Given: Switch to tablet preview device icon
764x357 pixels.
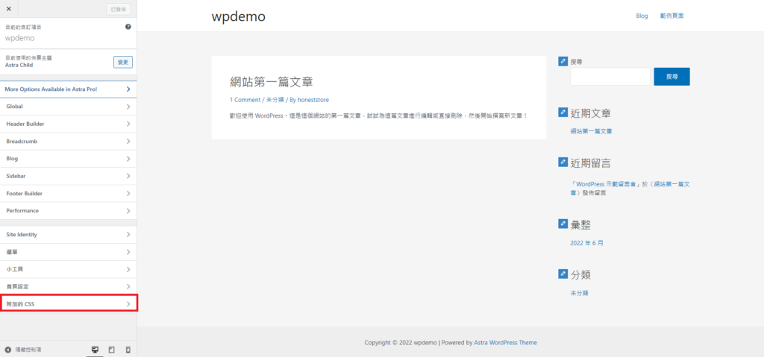Looking at the screenshot, I should [111, 350].
